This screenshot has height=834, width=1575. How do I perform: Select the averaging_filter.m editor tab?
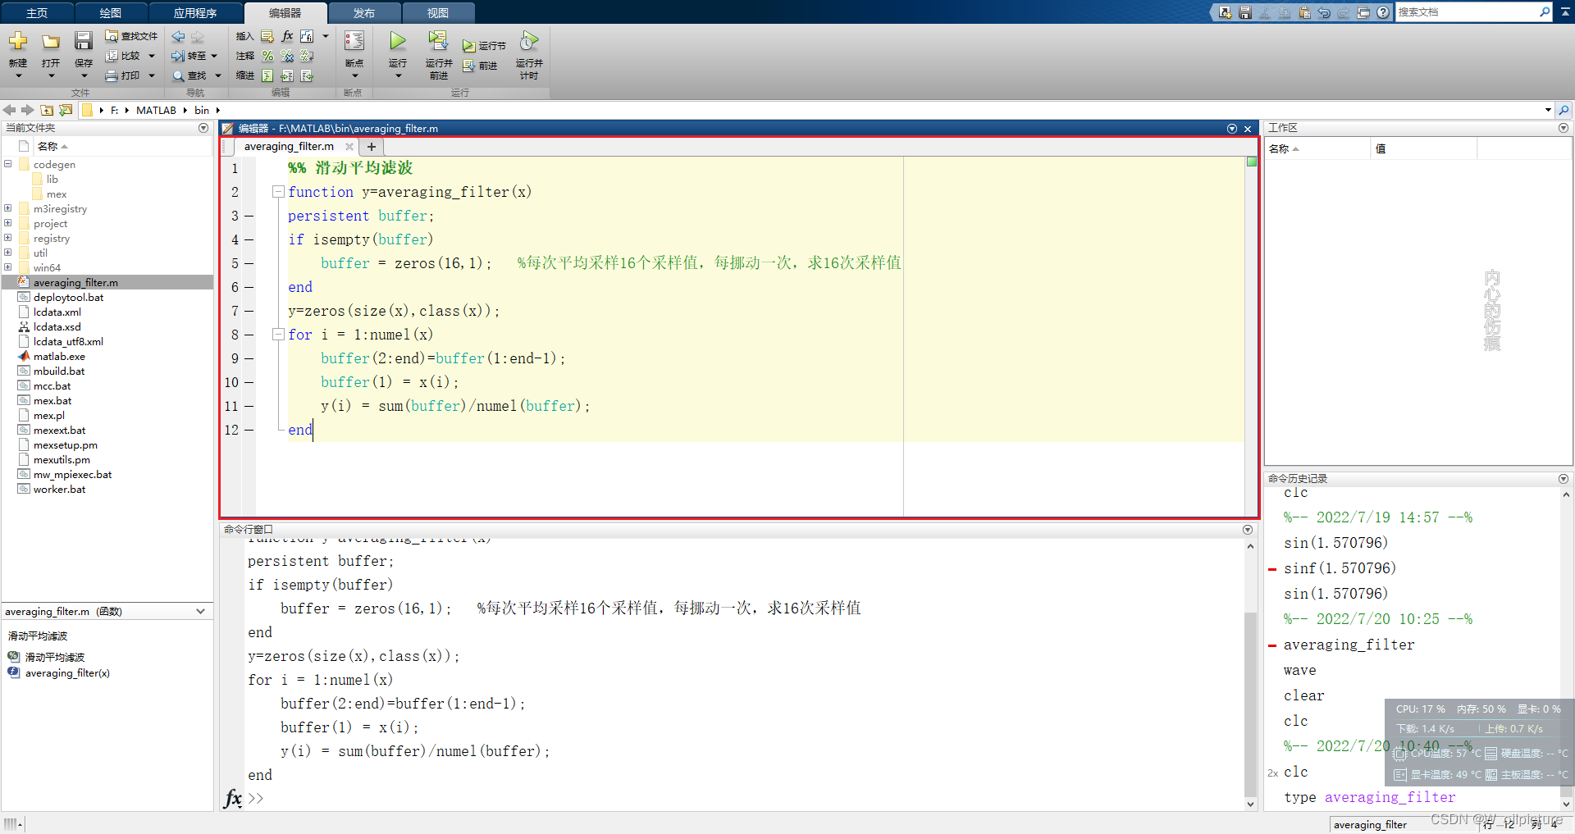point(289,147)
